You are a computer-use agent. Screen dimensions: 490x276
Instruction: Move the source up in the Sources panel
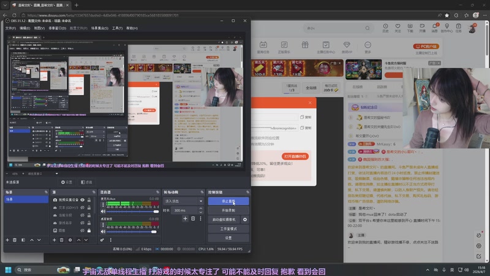click(78, 240)
